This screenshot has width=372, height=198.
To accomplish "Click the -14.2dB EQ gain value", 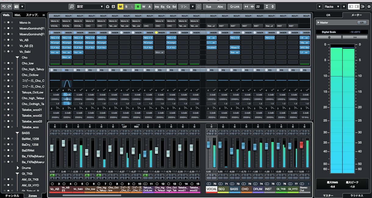I will (x=67, y=95).
